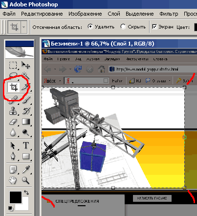
Task: Activate the Type (T) tool
Action: click(x=26, y=145)
